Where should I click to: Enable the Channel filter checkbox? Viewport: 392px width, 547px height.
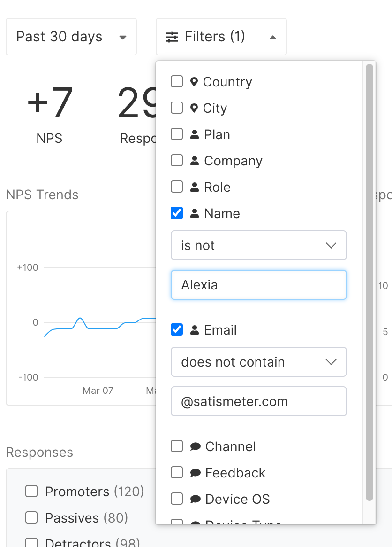coord(177,446)
